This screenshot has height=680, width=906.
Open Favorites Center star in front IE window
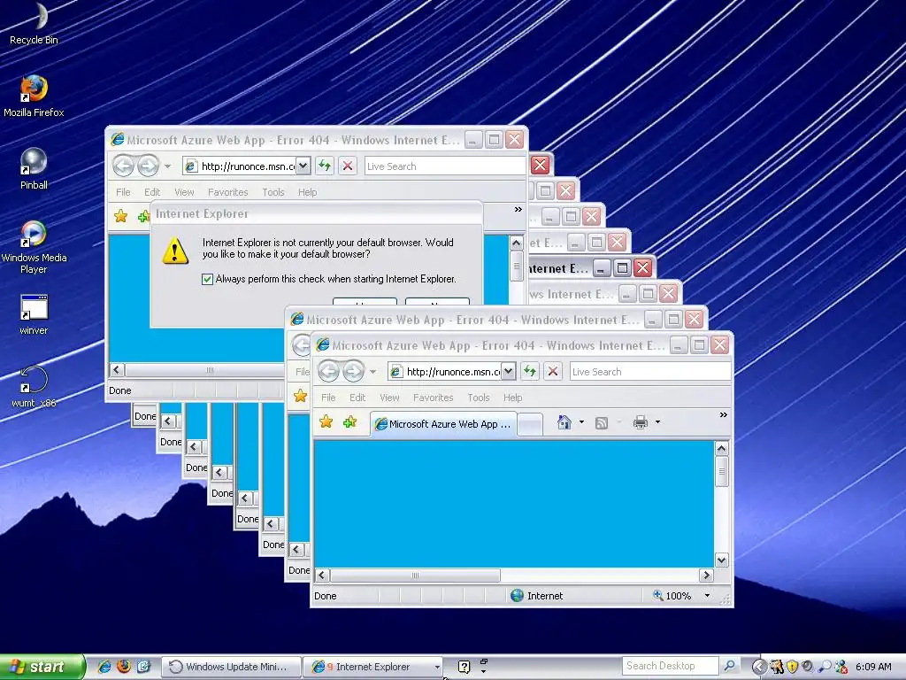(x=326, y=422)
